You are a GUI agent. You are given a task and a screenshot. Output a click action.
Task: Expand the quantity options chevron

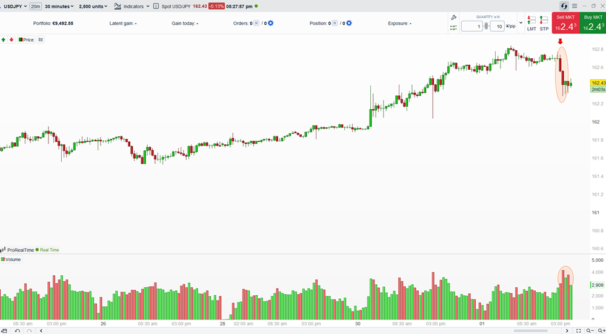pyautogui.click(x=521, y=23)
